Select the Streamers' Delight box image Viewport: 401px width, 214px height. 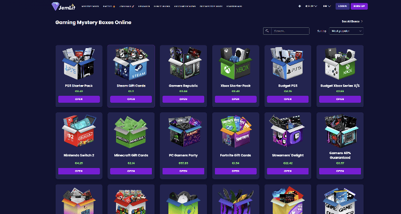[x=288, y=131]
